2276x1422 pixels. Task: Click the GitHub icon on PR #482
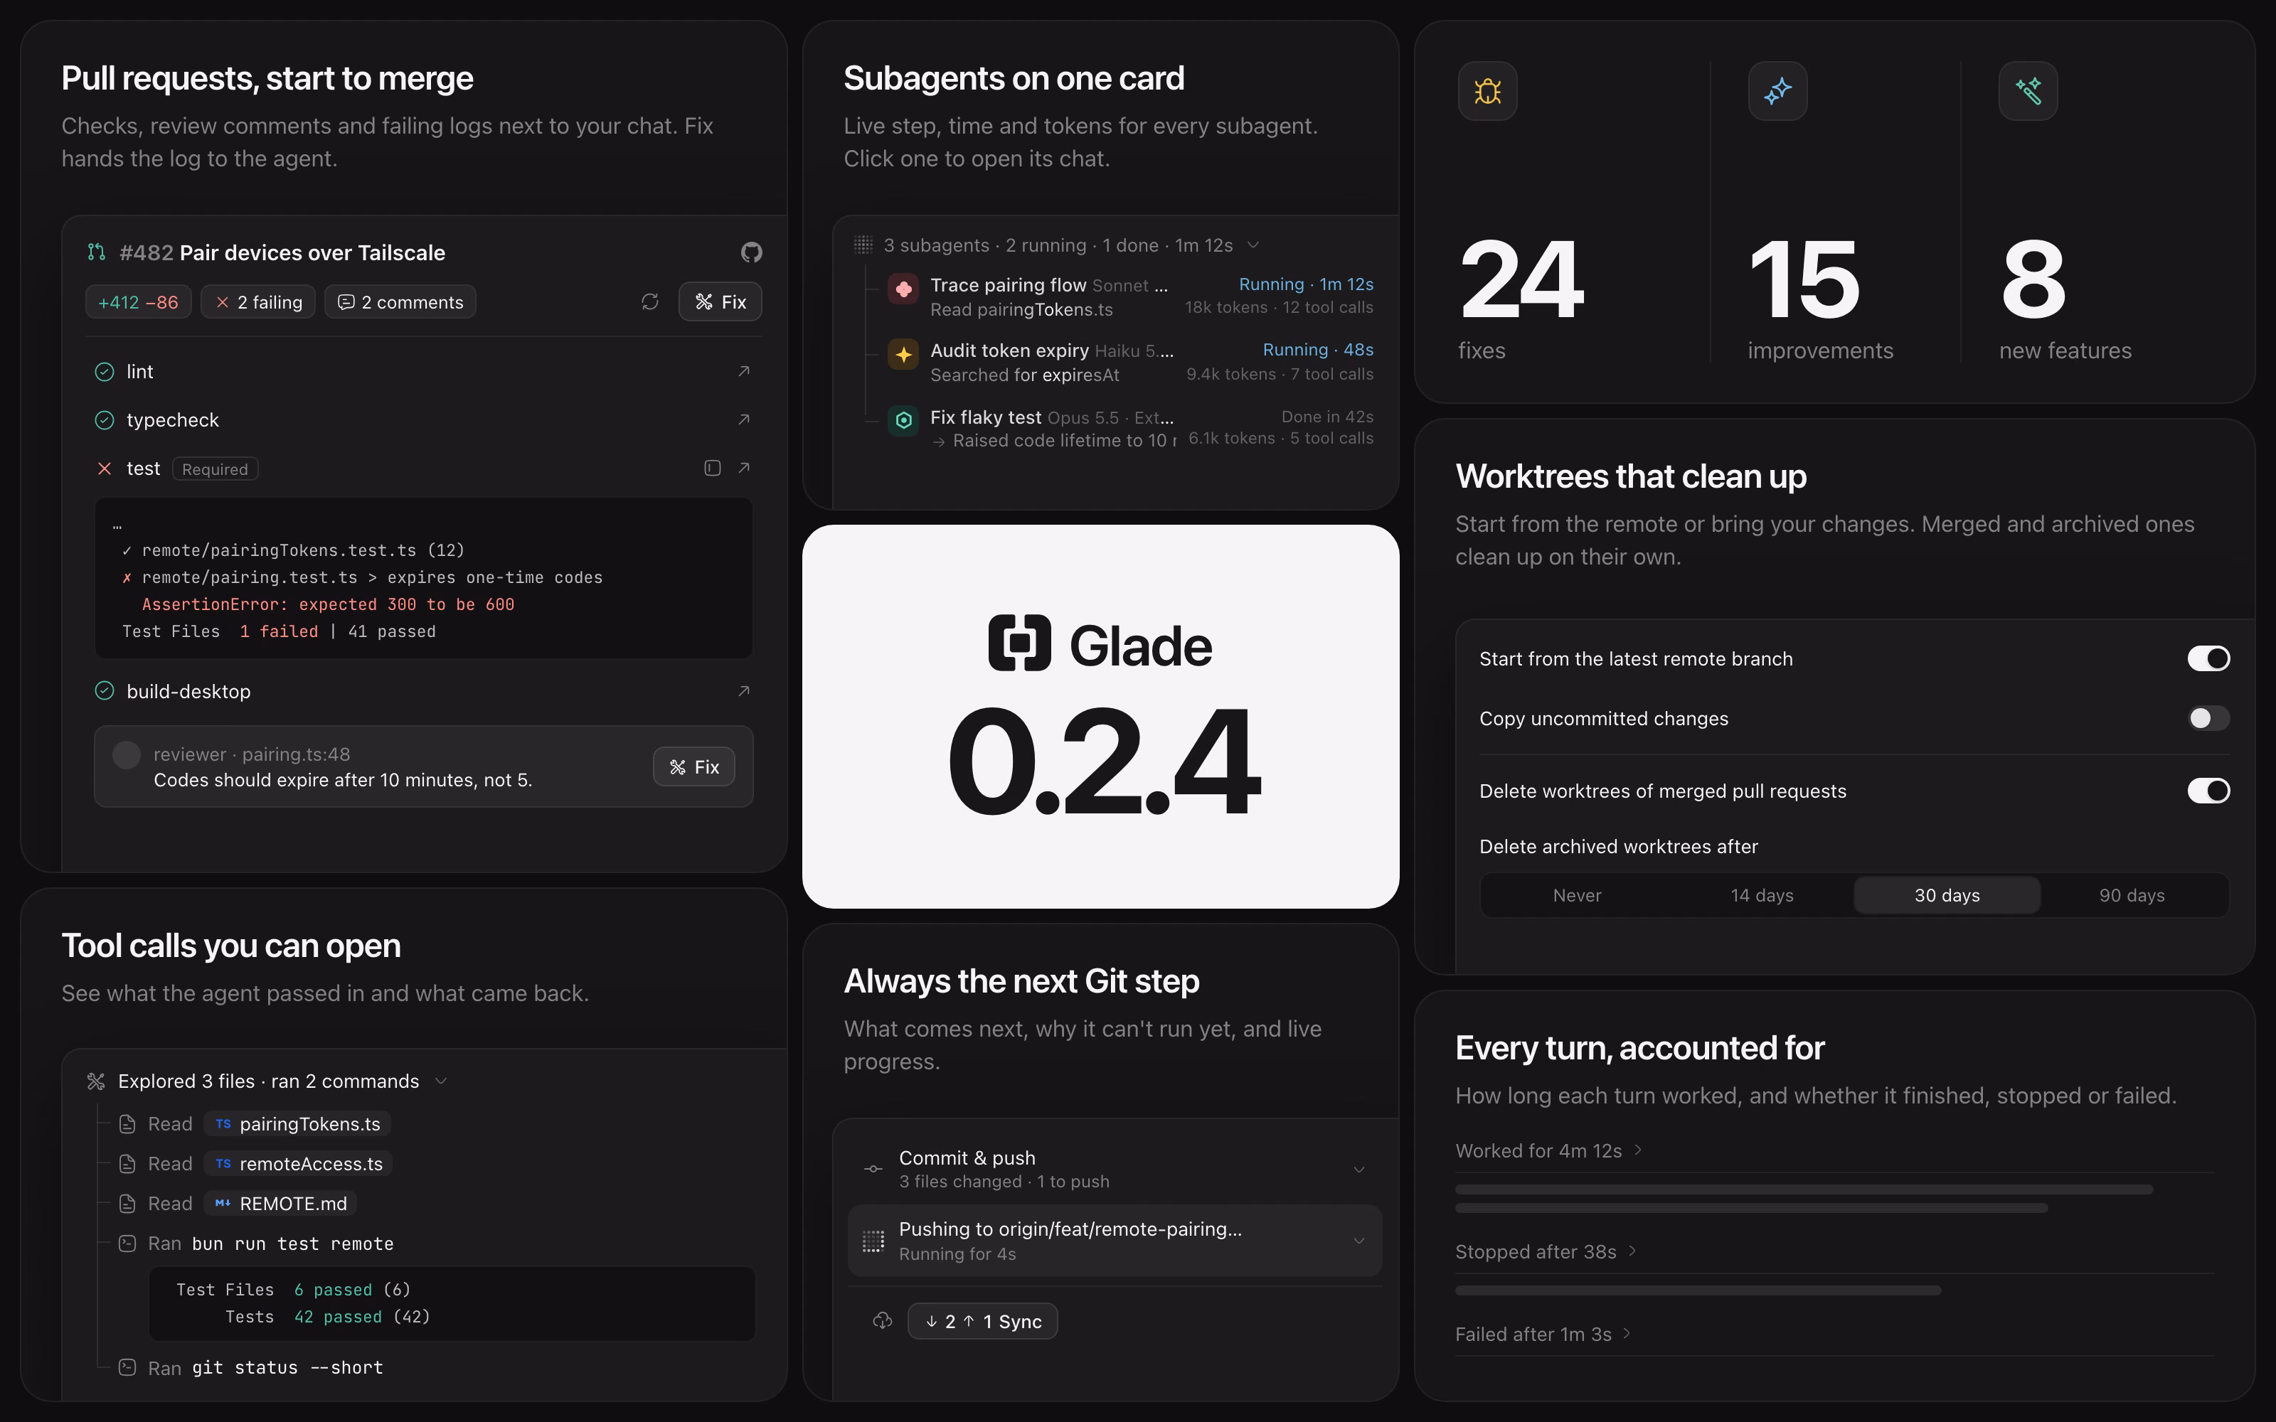[750, 252]
